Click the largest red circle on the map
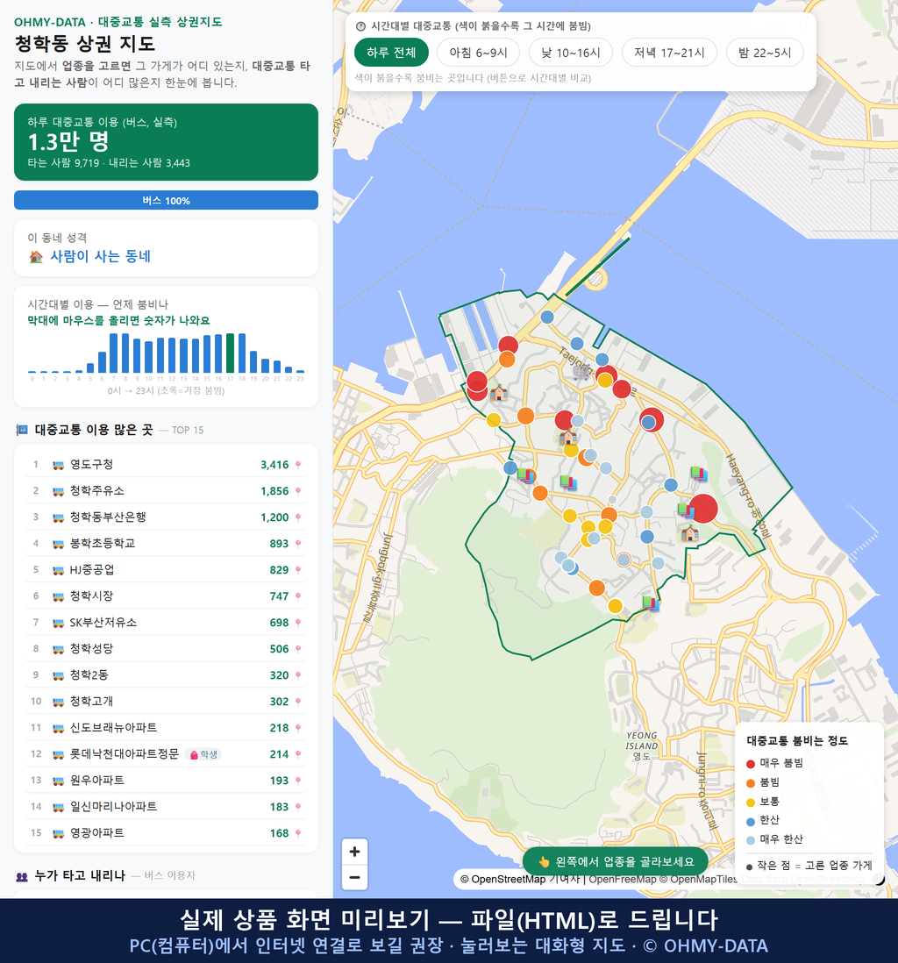 [702, 509]
